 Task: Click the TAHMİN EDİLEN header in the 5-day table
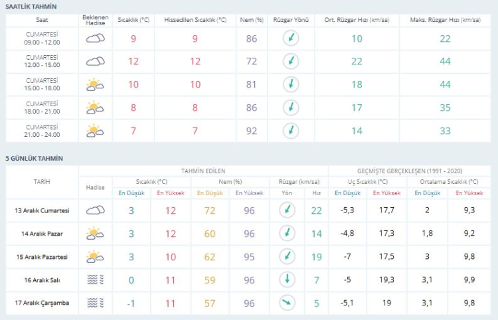point(203,171)
